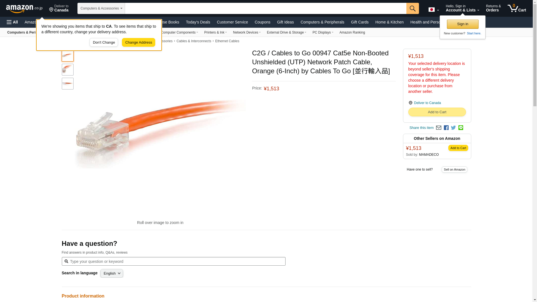The width and height of the screenshot is (537, 302).
Task: Open the Japan flag language selector
Action: pos(434,10)
